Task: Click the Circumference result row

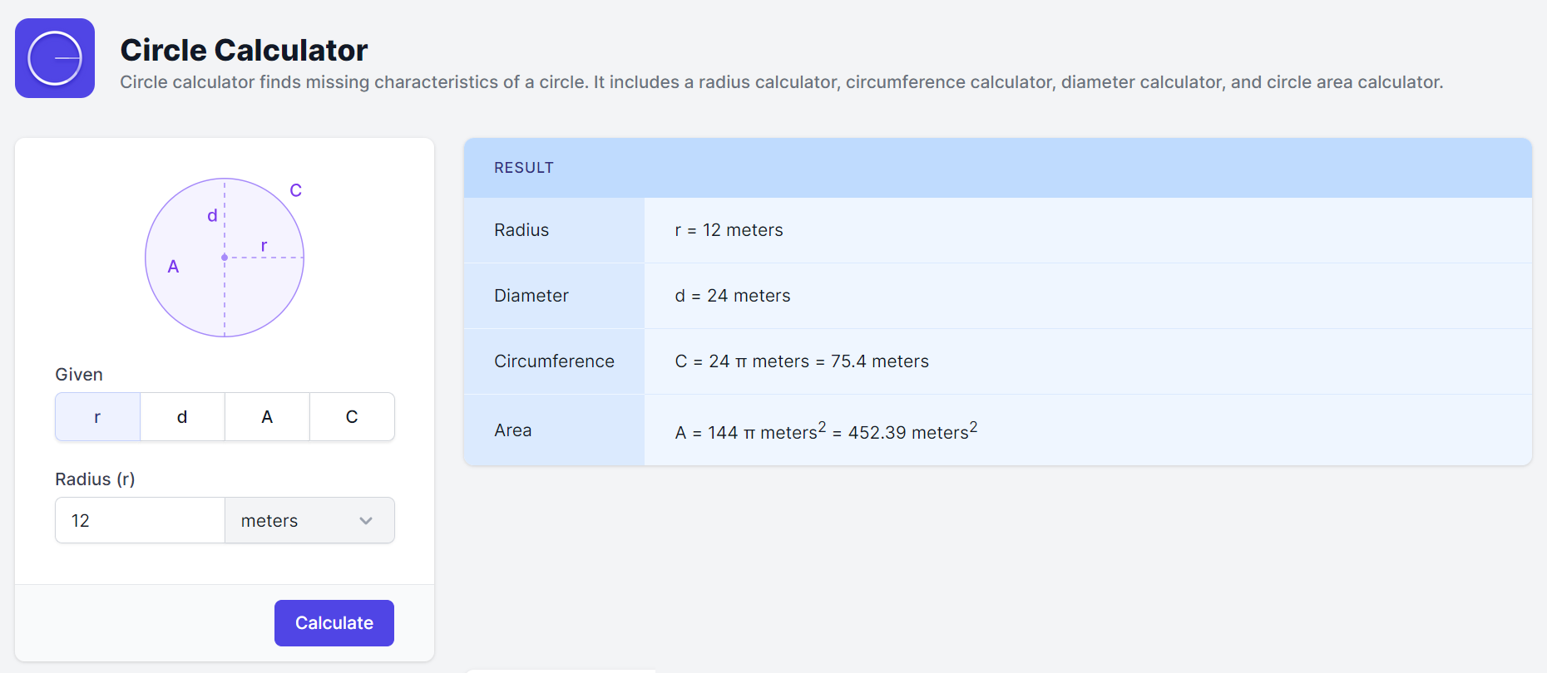Action: (x=998, y=361)
